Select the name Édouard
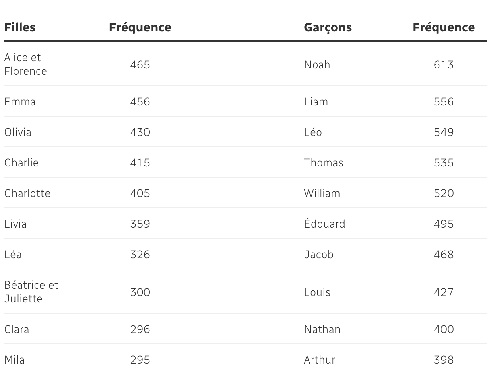The image size is (491, 378). click(x=324, y=224)
